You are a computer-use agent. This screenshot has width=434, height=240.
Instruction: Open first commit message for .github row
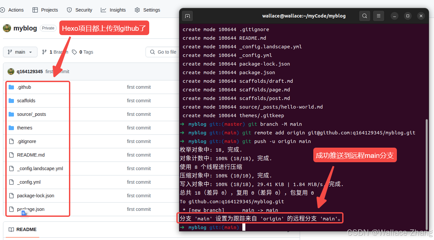pyautogui.click(x=139, y=87)
